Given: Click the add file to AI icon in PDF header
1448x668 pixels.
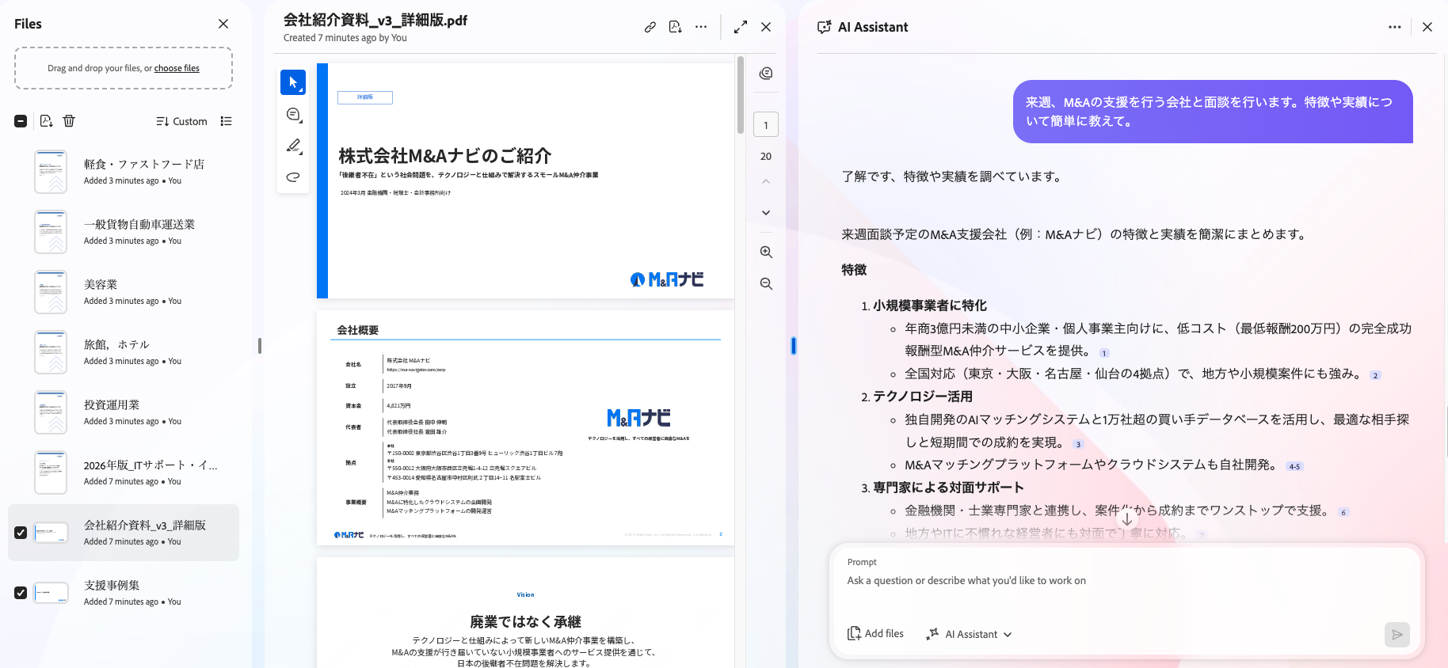Looking at the screenshot, I should (675, 27).
